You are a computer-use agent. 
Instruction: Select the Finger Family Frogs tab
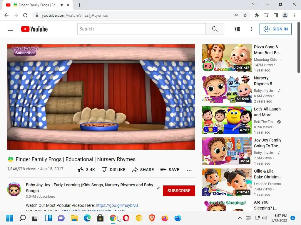coord(38,5)
